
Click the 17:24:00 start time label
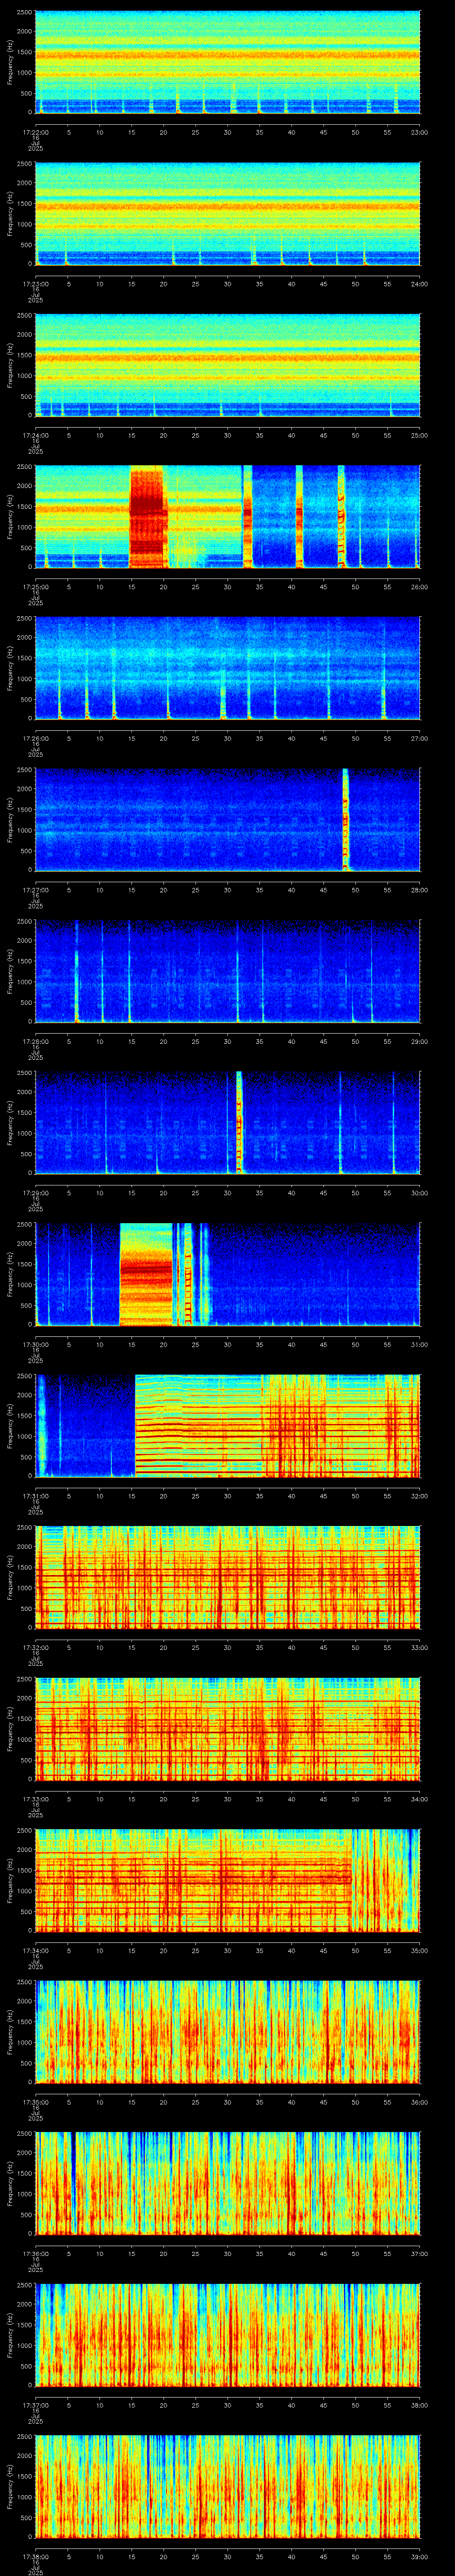35,435
